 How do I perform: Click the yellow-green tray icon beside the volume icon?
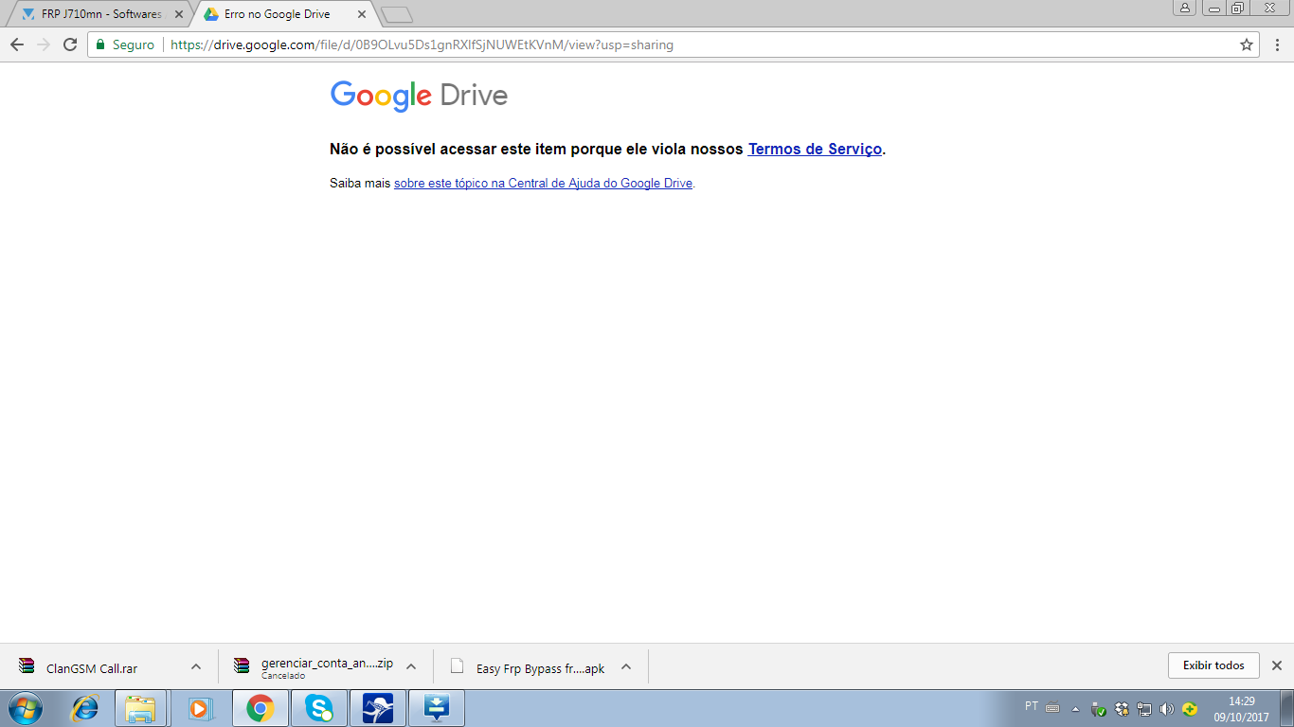(1190, 709)
